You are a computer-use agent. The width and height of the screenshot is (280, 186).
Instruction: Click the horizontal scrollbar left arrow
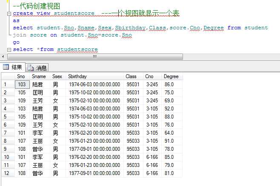(x=3, y=56)
